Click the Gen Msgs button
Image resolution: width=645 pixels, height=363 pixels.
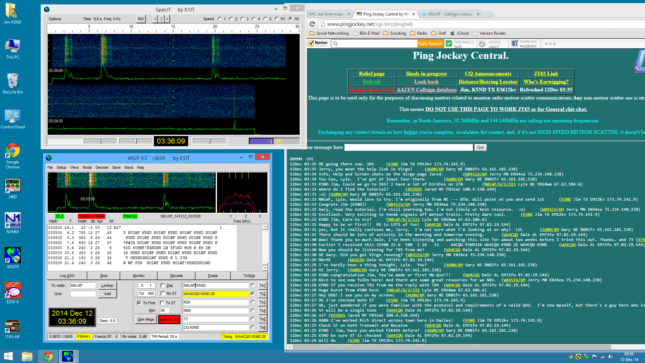(146, 319)
